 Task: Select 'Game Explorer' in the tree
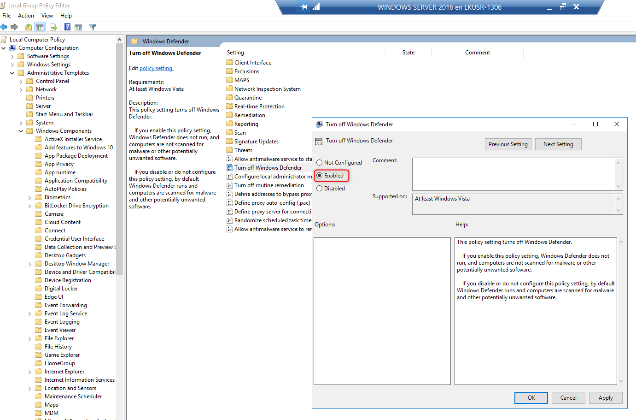click(62, 355)
